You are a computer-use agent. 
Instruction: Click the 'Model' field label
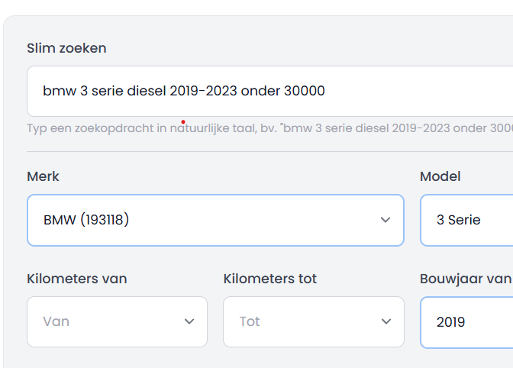tap(440, 176)
